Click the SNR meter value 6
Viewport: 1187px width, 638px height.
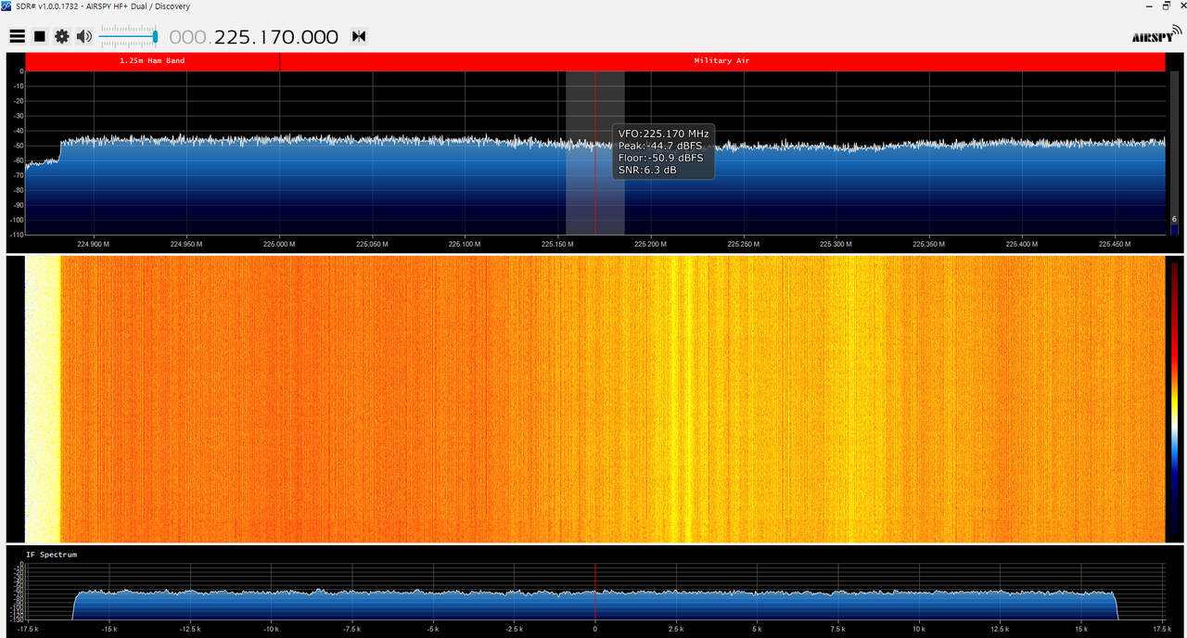(1174, 219)
